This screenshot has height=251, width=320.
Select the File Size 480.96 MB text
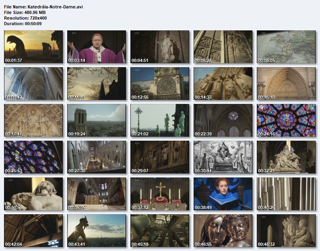(x=25, y=12)
